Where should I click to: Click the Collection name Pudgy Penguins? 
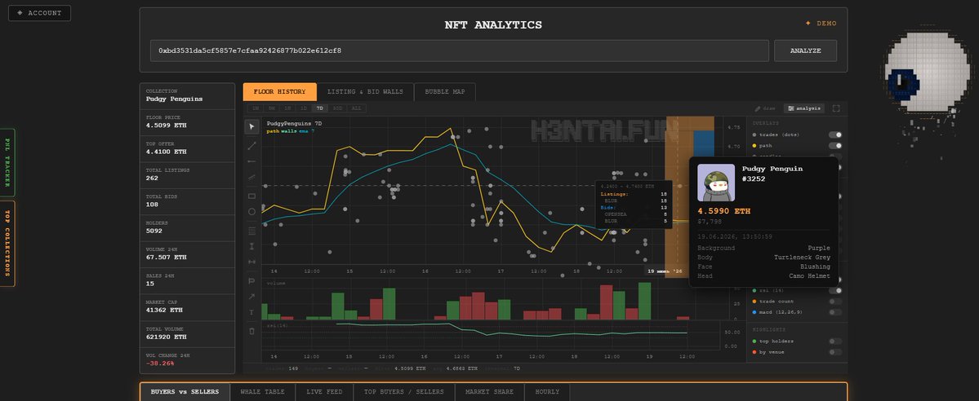pos(174,99)
